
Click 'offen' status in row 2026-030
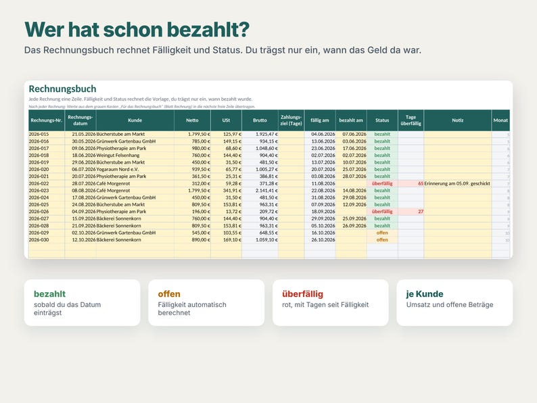coord(382,239)
